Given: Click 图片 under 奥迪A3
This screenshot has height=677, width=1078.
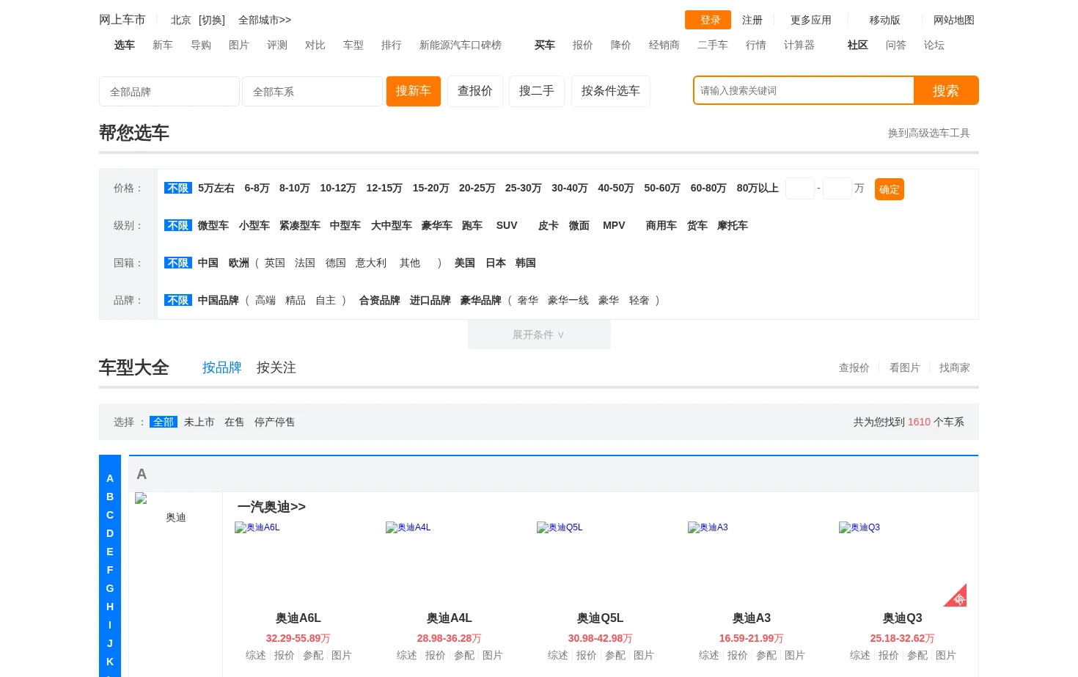Looking at the screenshot, I should click(x=795, y=655).
